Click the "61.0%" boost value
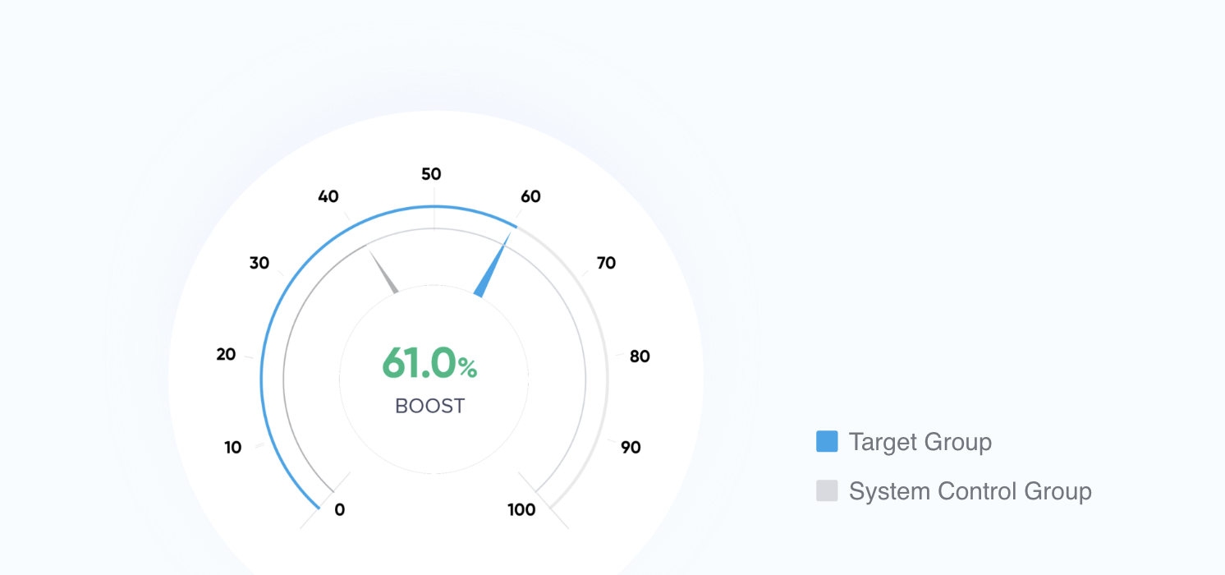The width and height of the screenshot is (1225, 575). pyautogui.click(x=429, y=363)
